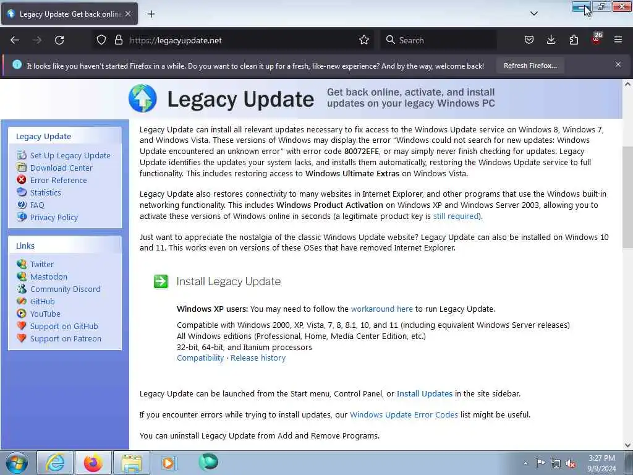Go back using the browser back arrow
Viewport: 633px width, 475px height.
pos(15,40)
